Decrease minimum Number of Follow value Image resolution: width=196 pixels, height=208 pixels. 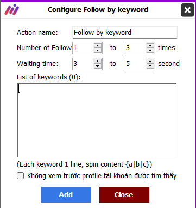pyautogui.click(x=98, y=51)
